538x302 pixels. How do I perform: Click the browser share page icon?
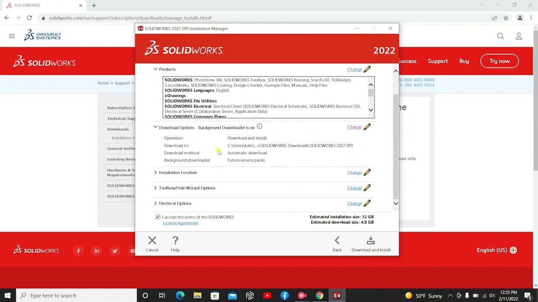[x=494, y=18]
